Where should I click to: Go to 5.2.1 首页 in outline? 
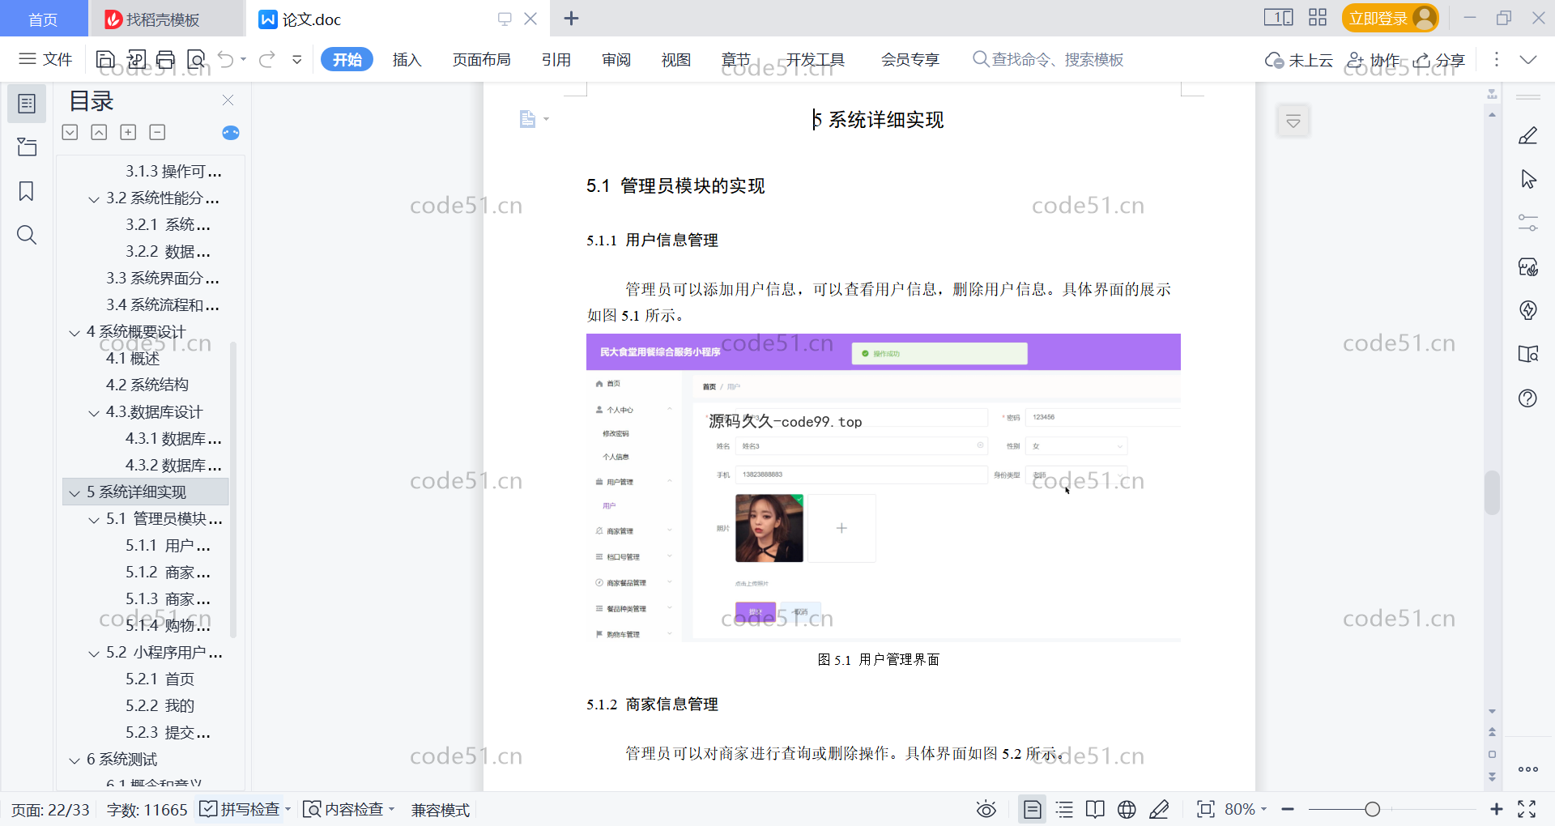point(160,679)
